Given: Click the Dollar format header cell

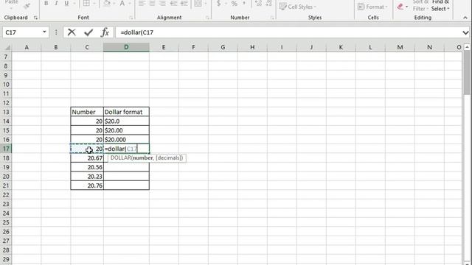Looking at the screenshot, I should (x=126, y=112).
